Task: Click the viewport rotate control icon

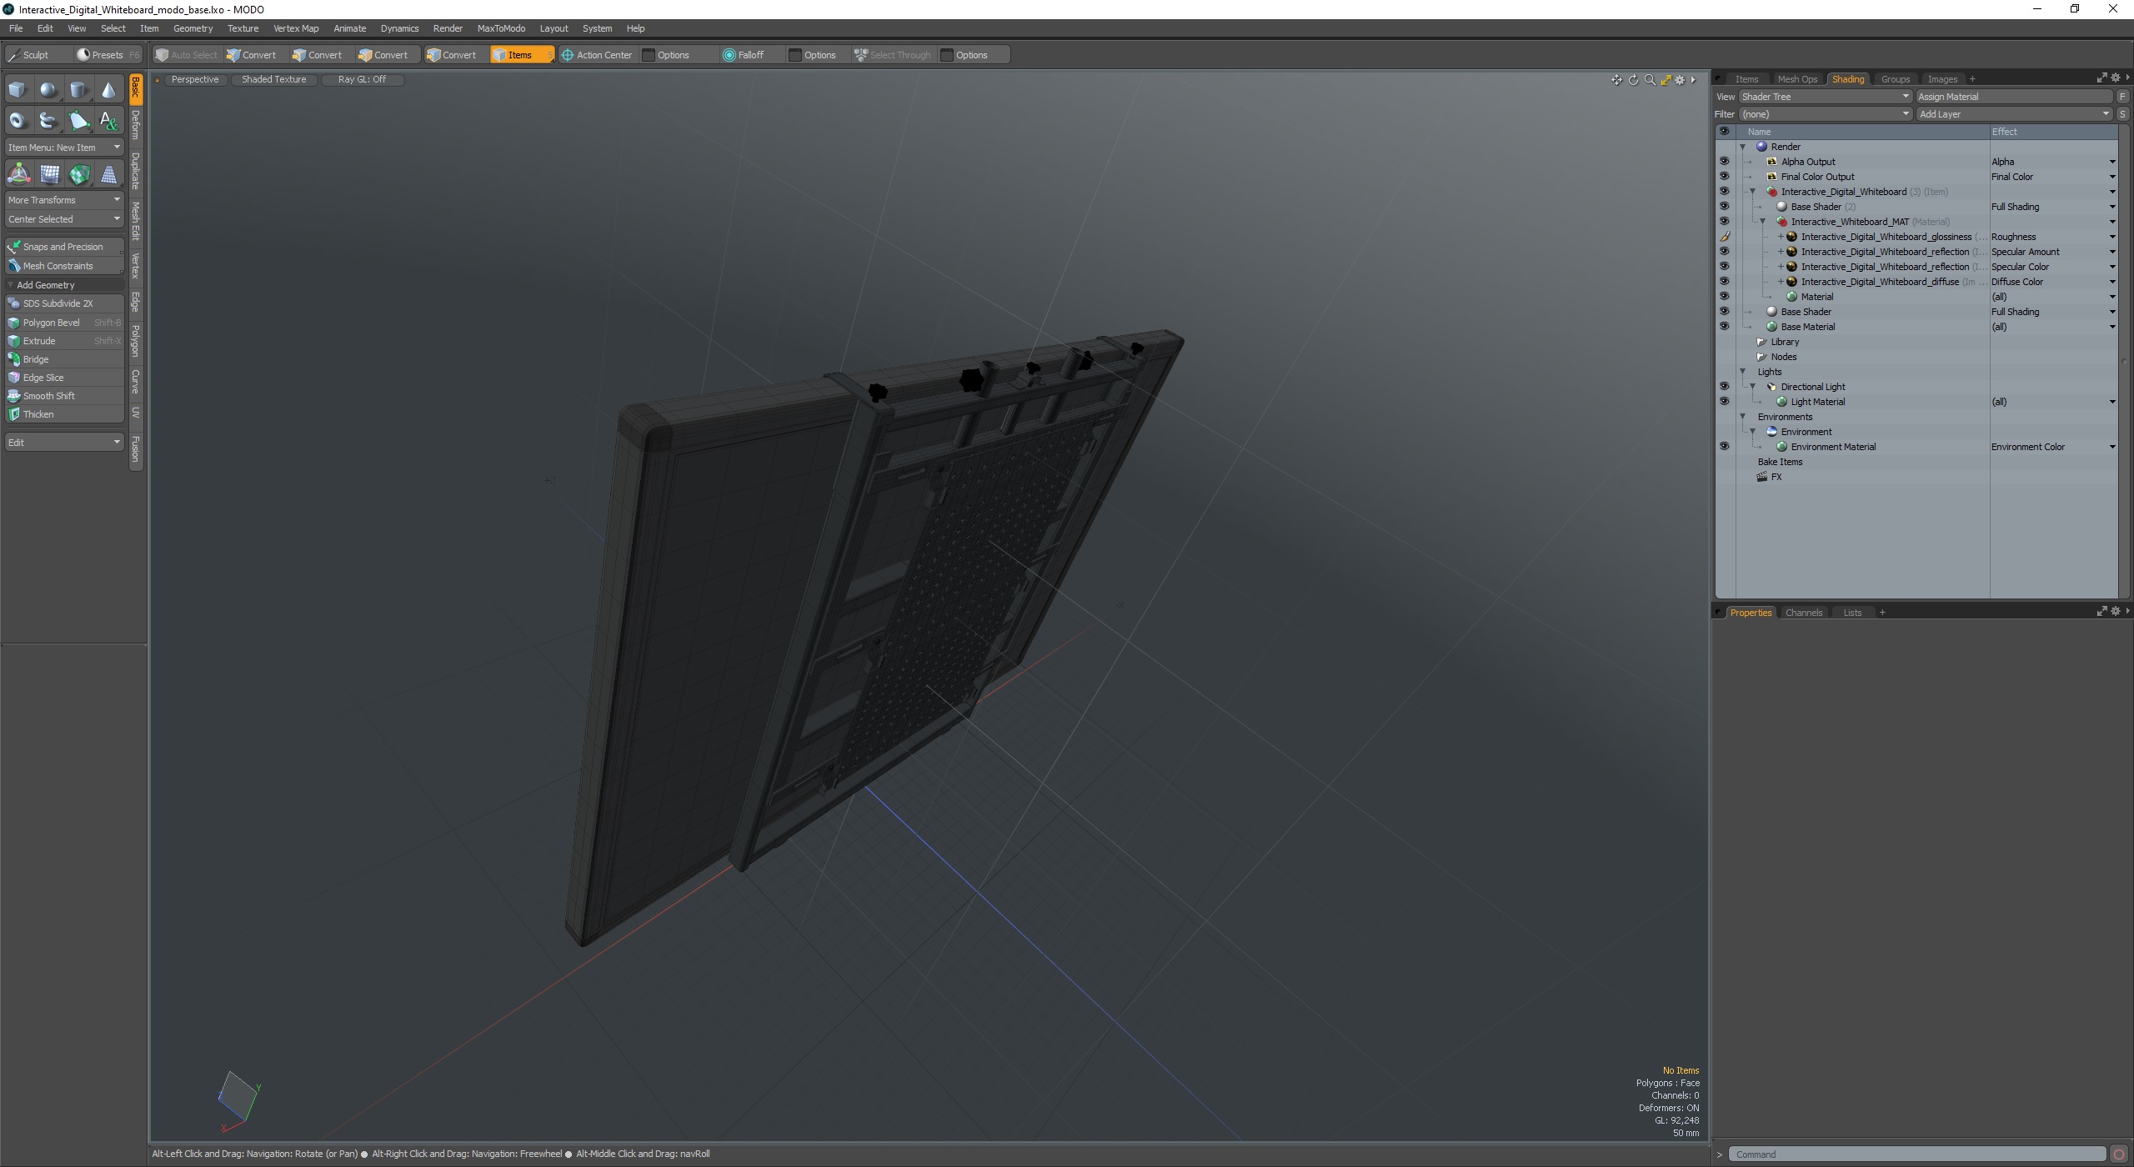Action: (x=1633, y=80)
